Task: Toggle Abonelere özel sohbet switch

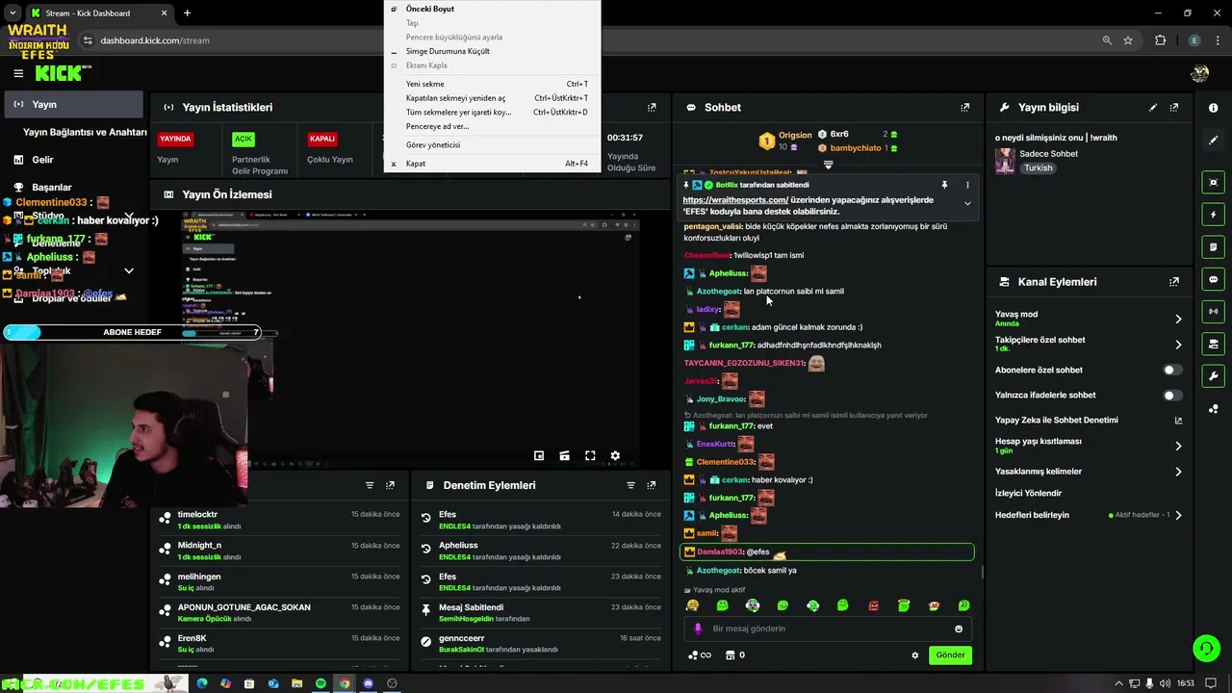Action: tap(1171, 370)
